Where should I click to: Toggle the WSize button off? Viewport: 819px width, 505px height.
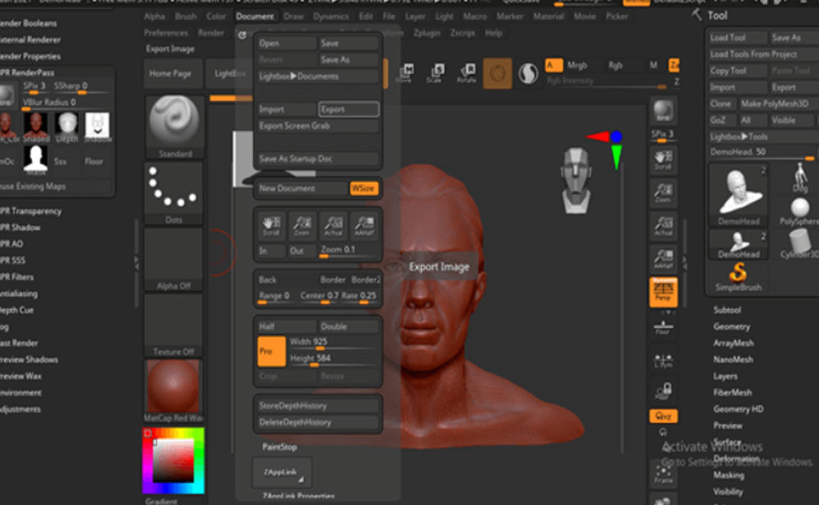pos(364,189)
